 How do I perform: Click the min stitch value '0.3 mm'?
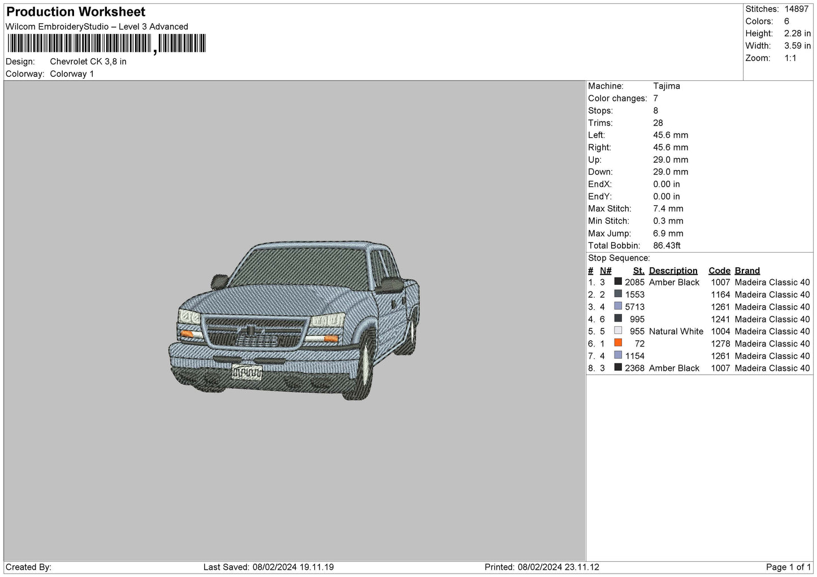pos(668,221)
